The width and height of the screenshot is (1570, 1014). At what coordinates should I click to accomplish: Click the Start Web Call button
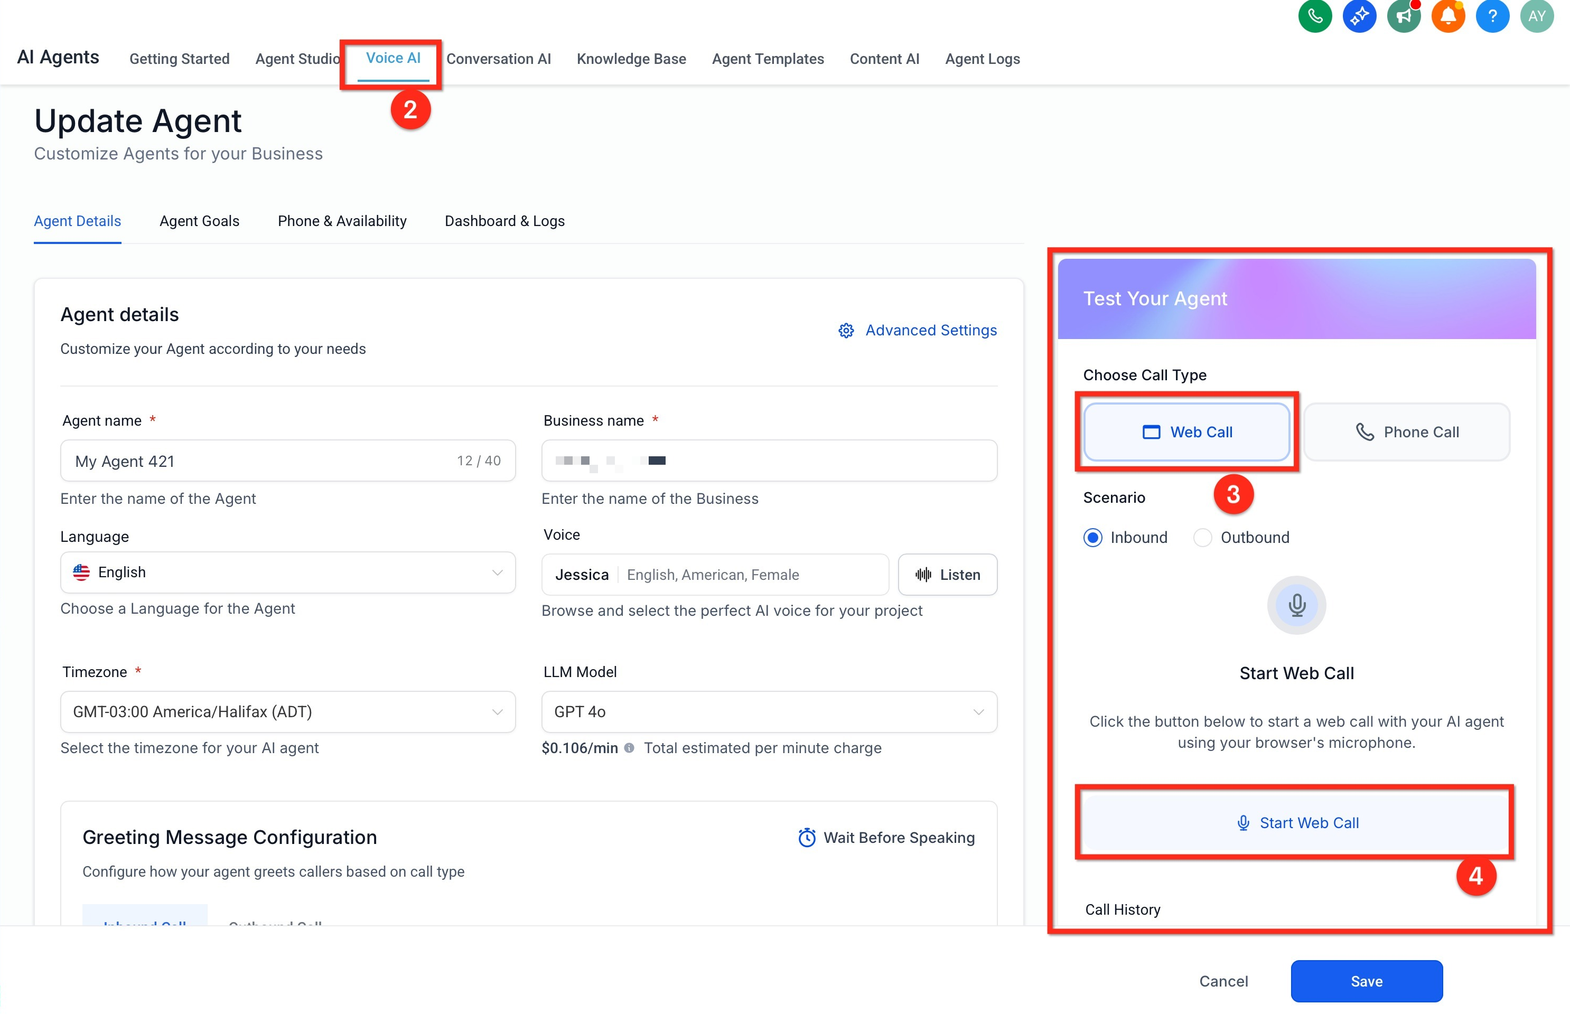point(1297,823)
